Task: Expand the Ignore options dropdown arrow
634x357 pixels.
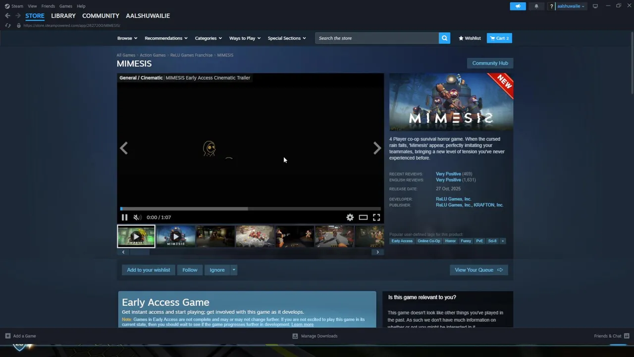Action: (234, 270)
